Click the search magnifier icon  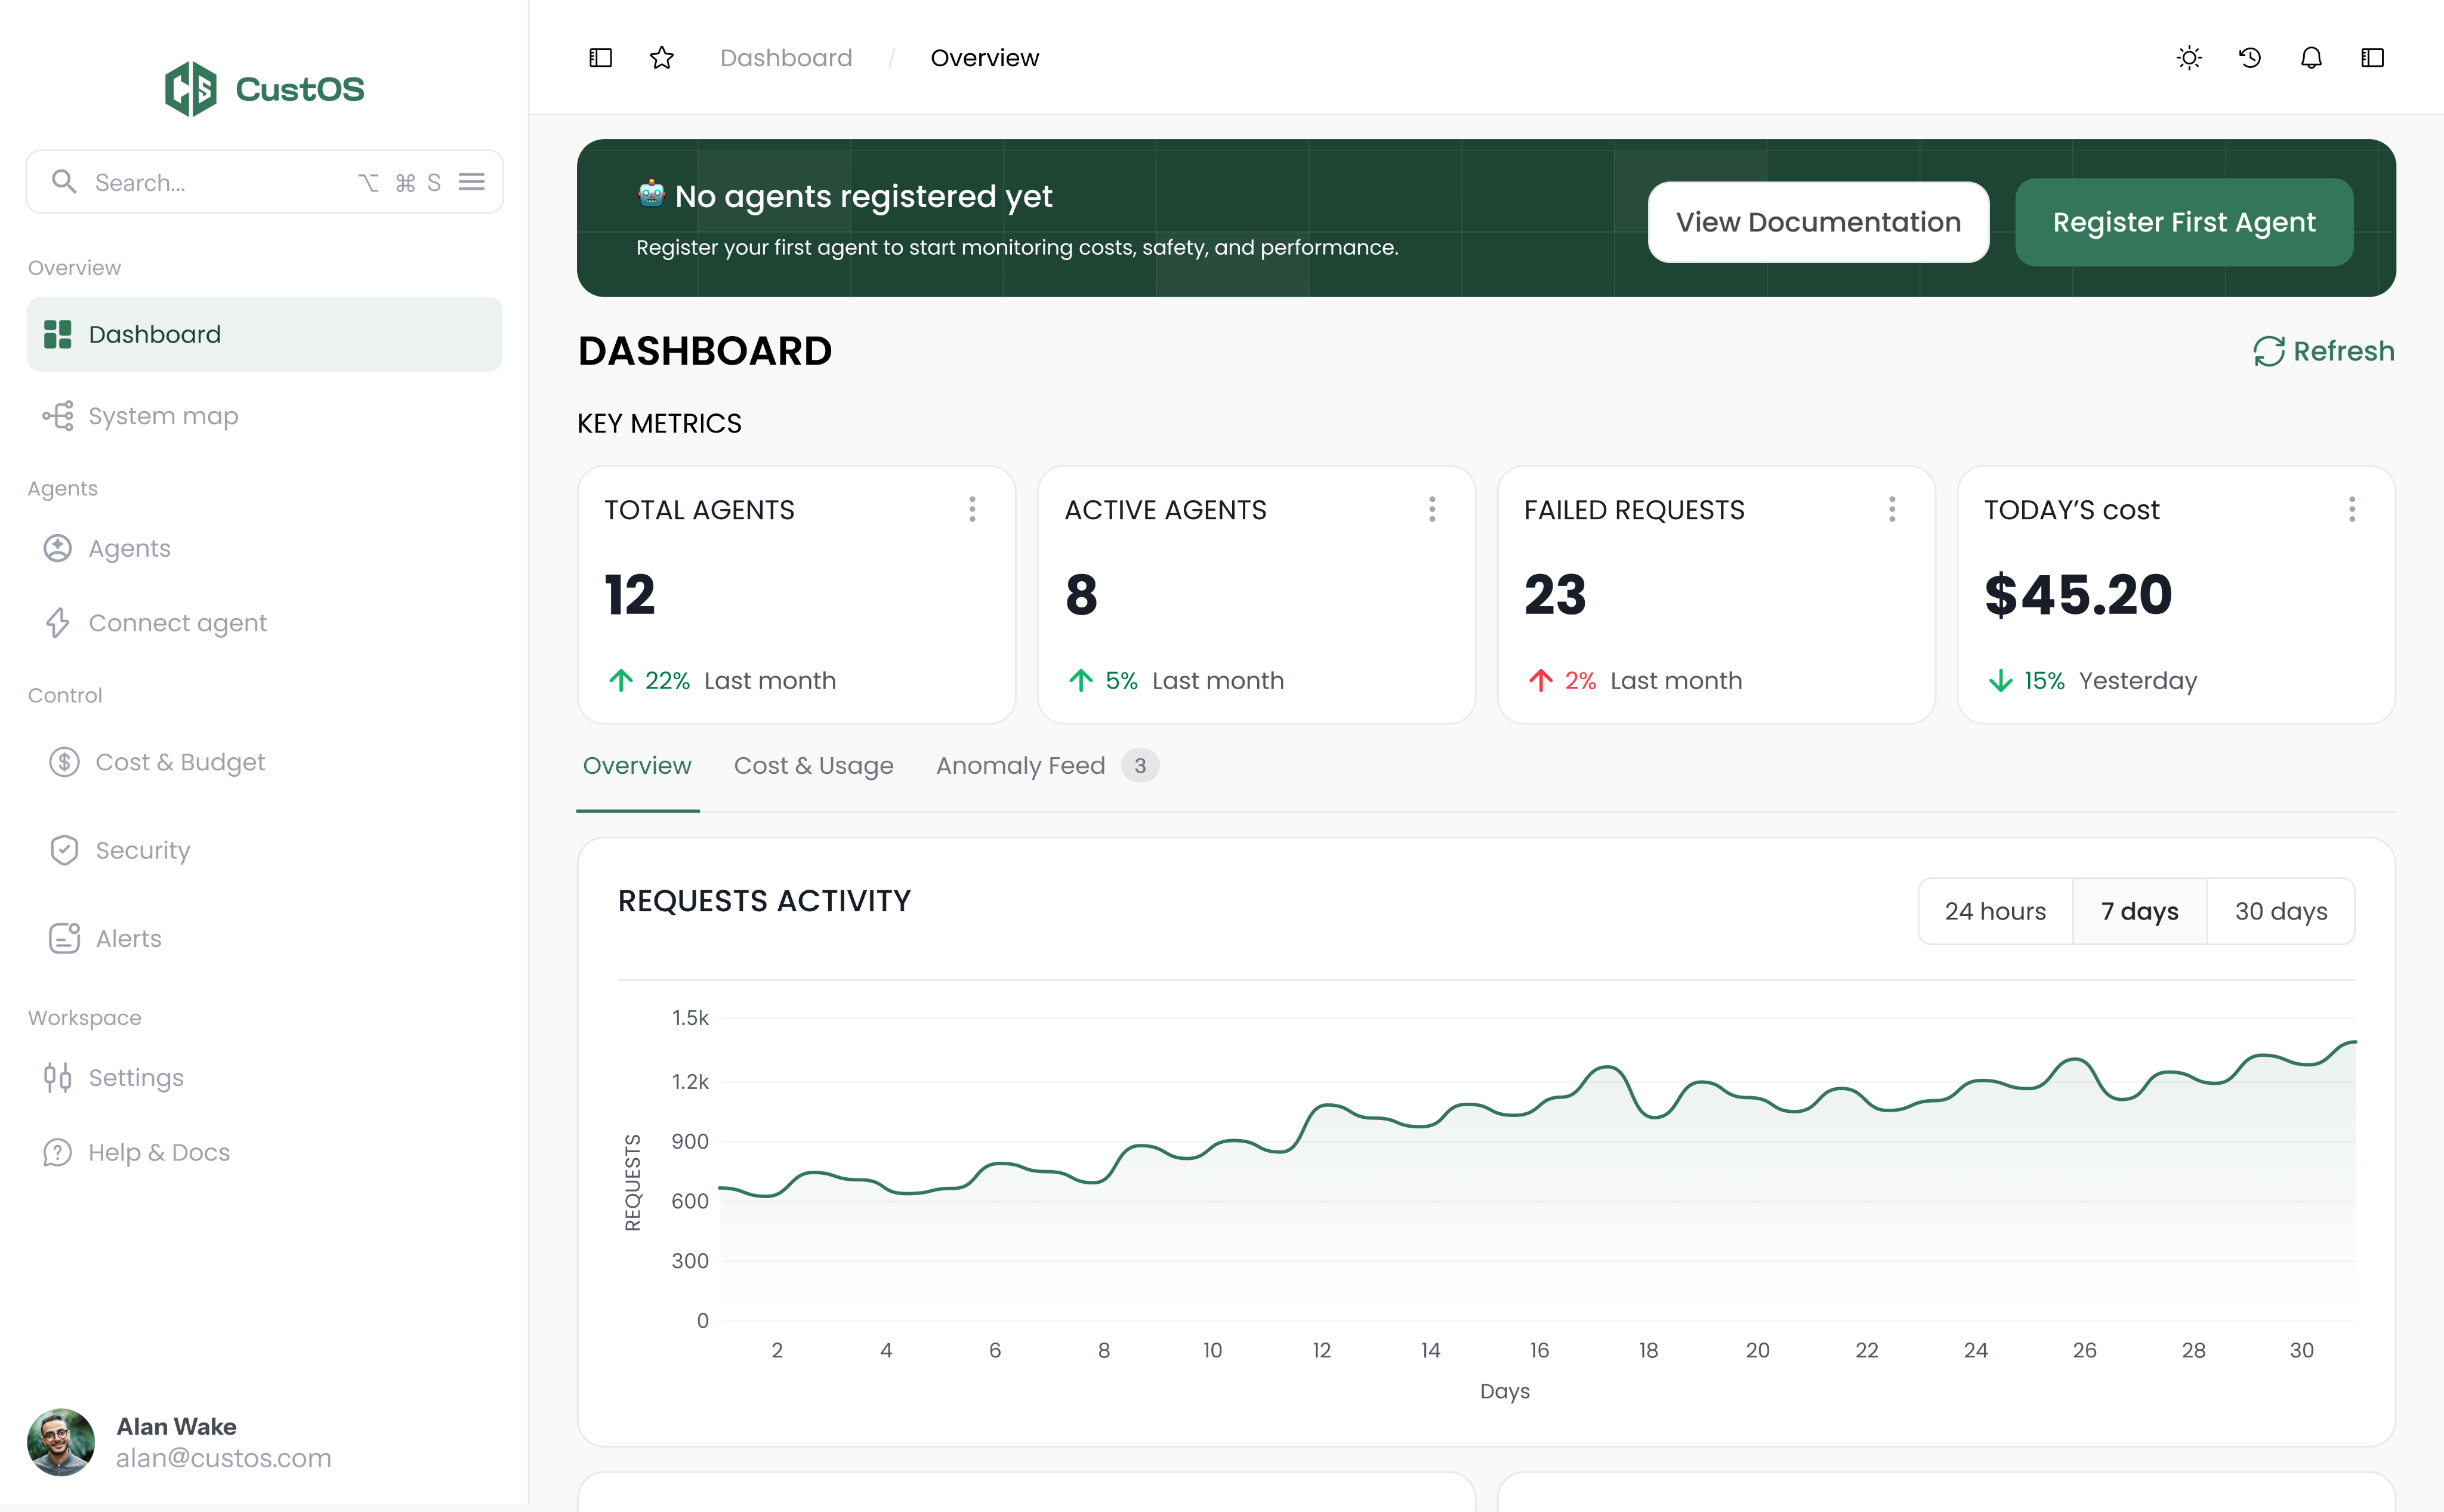pos(64,182)
